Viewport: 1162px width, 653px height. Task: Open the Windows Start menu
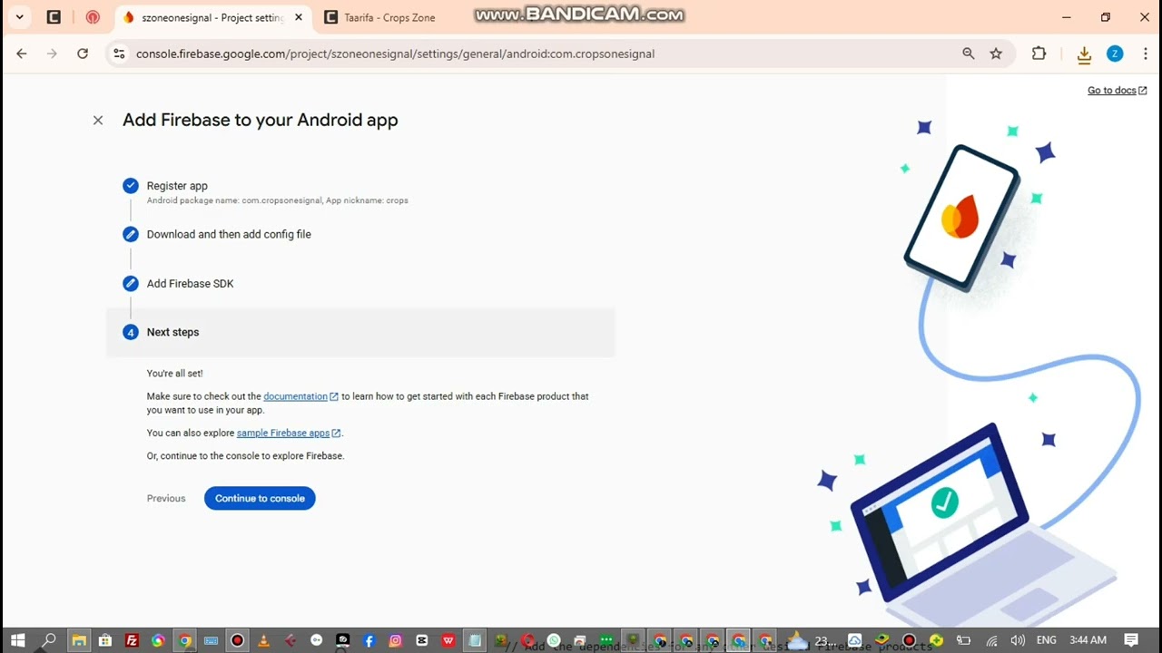coord(18,640)
